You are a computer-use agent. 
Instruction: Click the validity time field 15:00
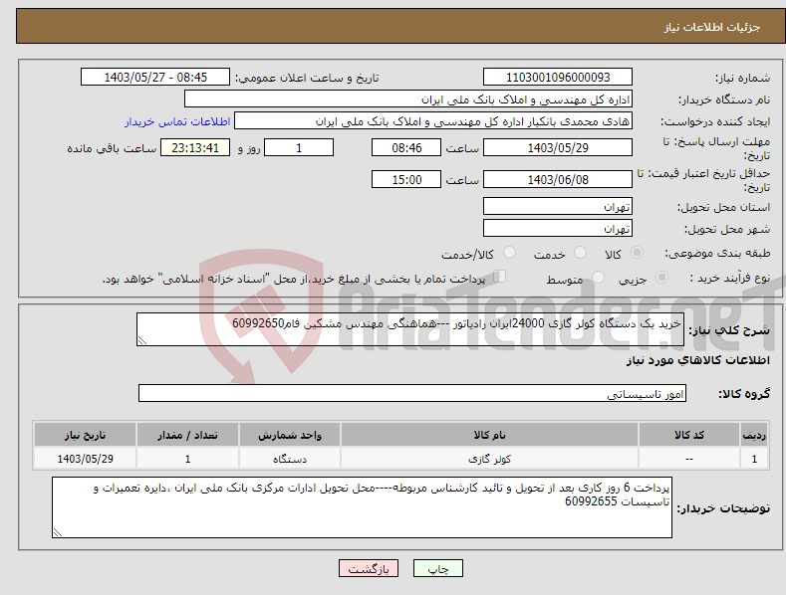point(406,179)
